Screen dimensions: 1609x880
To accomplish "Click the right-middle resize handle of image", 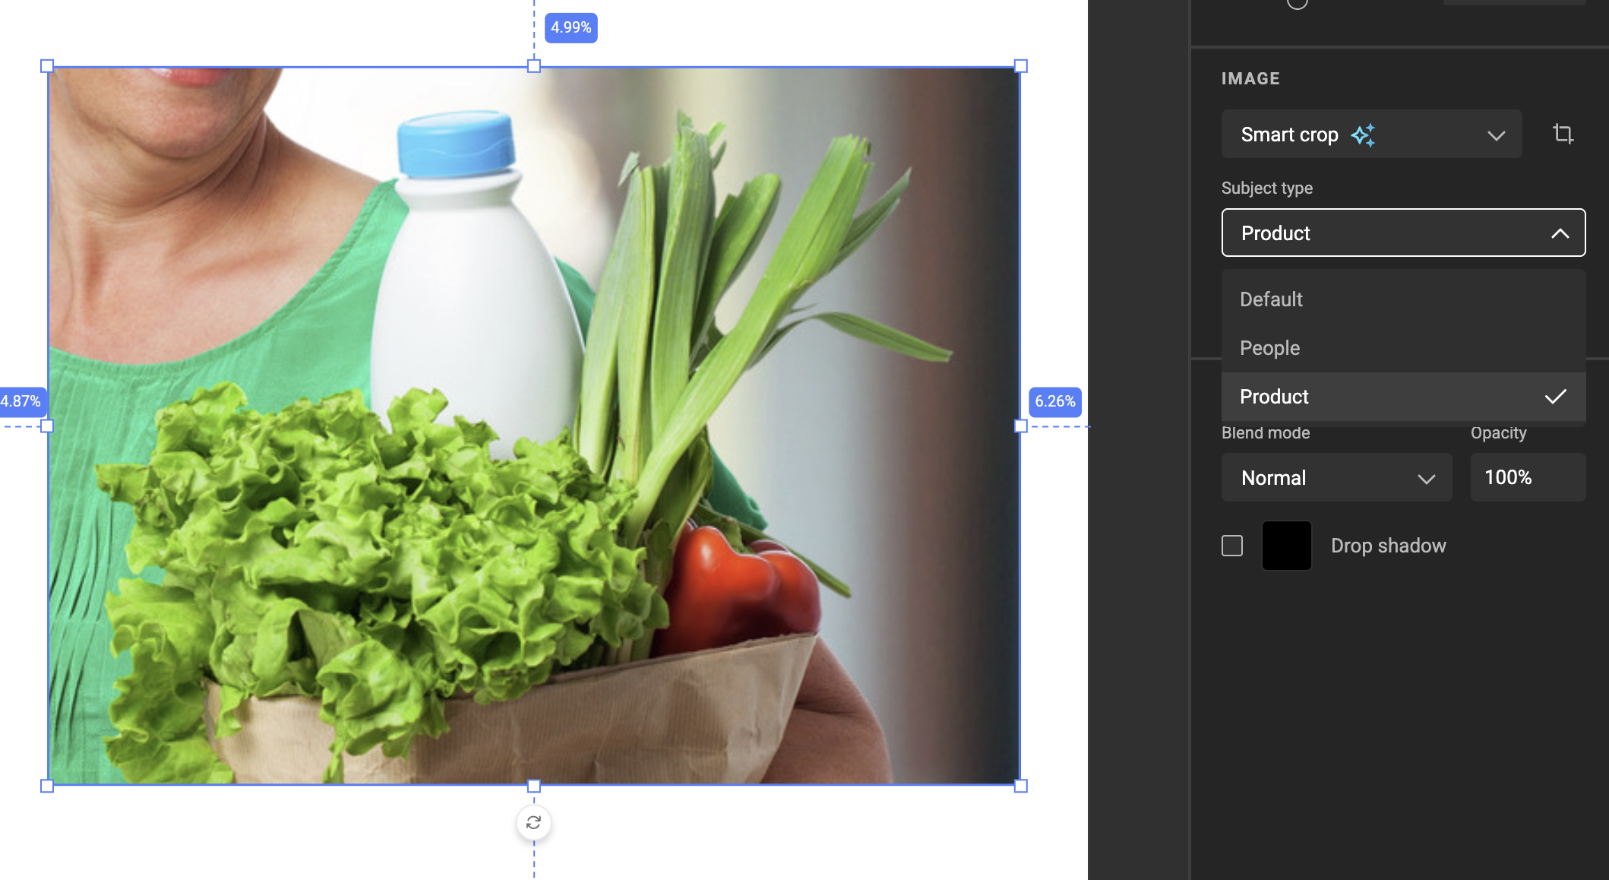I will click(1021, 426).
